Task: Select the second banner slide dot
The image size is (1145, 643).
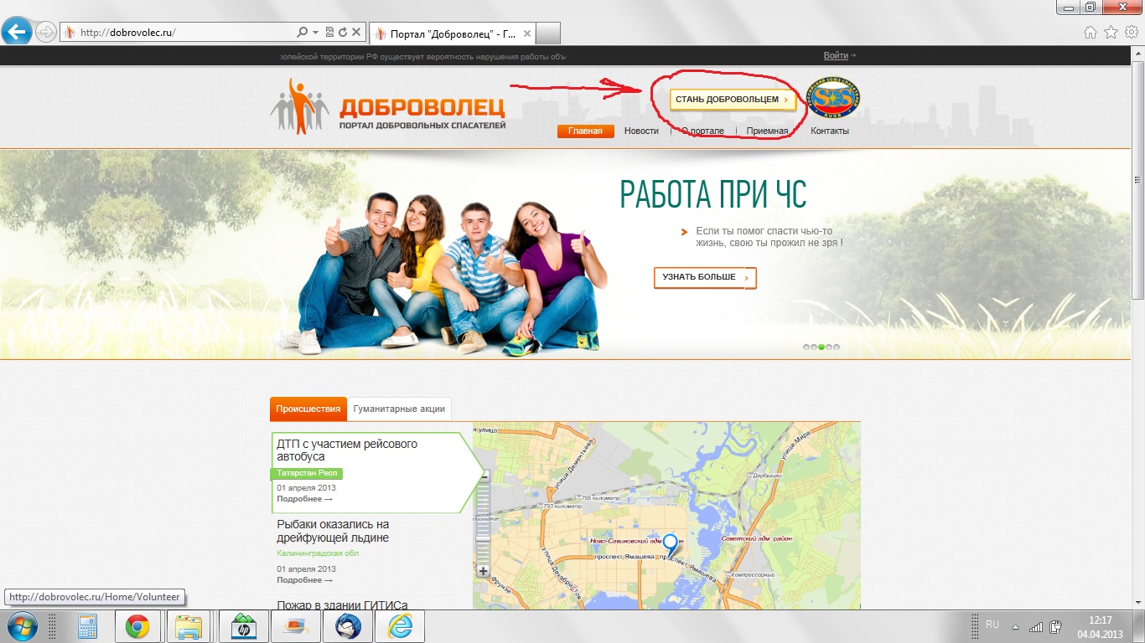Action: (x=814, y=347)
